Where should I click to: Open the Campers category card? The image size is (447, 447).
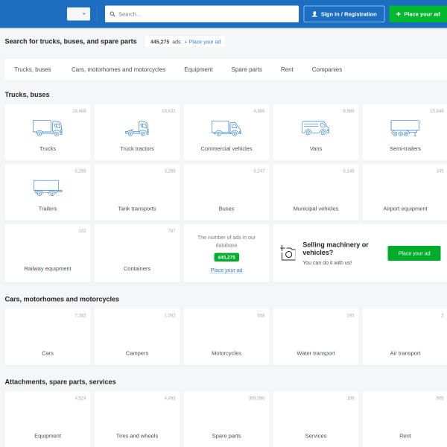(137, 337)
